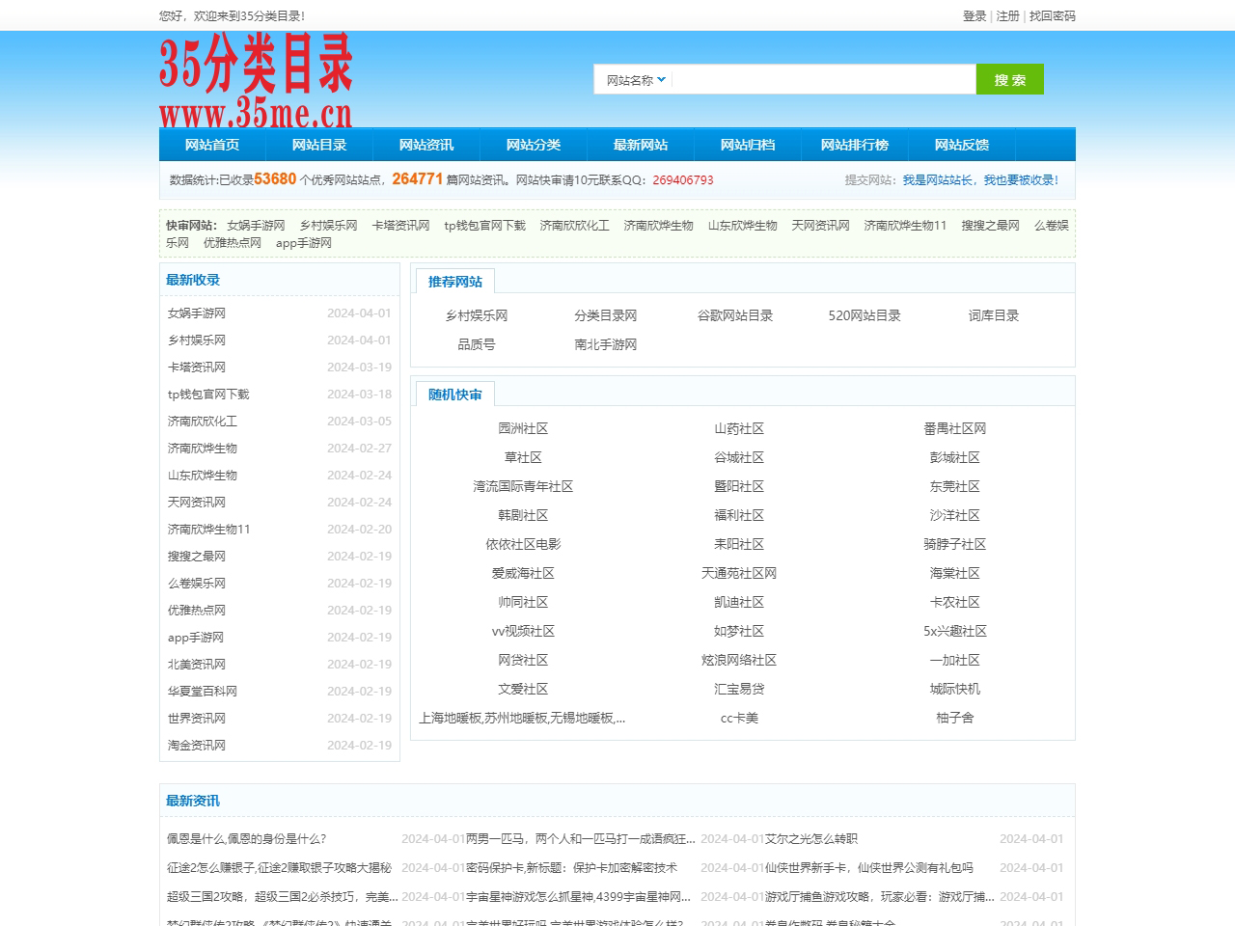The image size is (1235, 926).
Task: Open 谷歌网站目录 in recommended sites
Action: coord(735,315)
